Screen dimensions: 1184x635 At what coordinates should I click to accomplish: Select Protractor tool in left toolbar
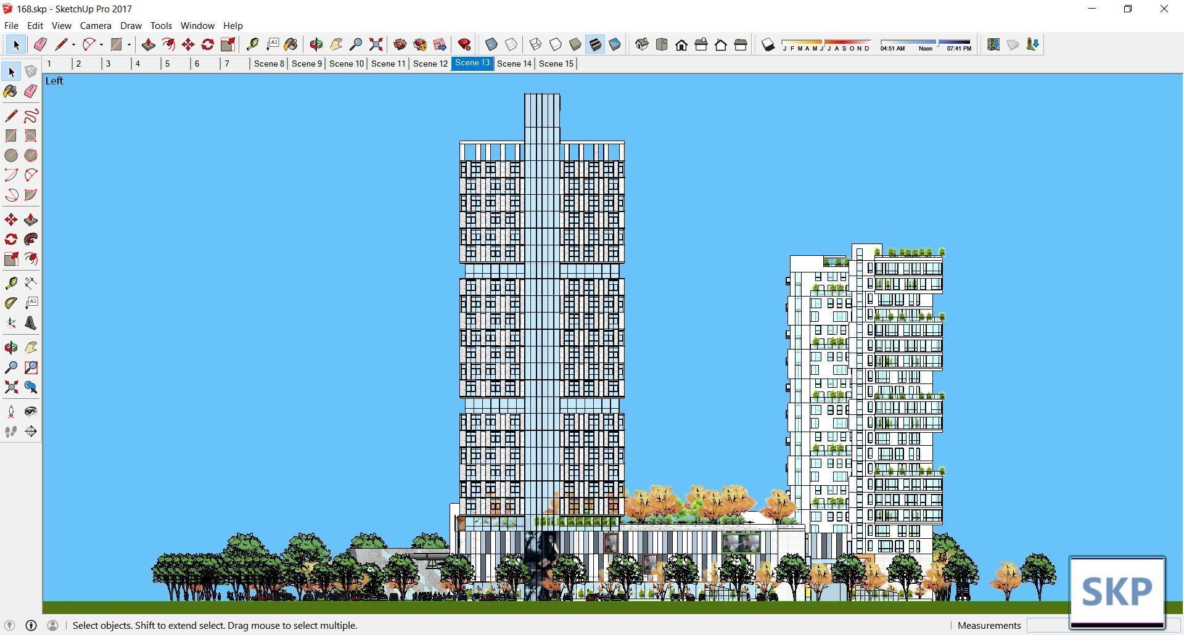click(x=11, y=303)
